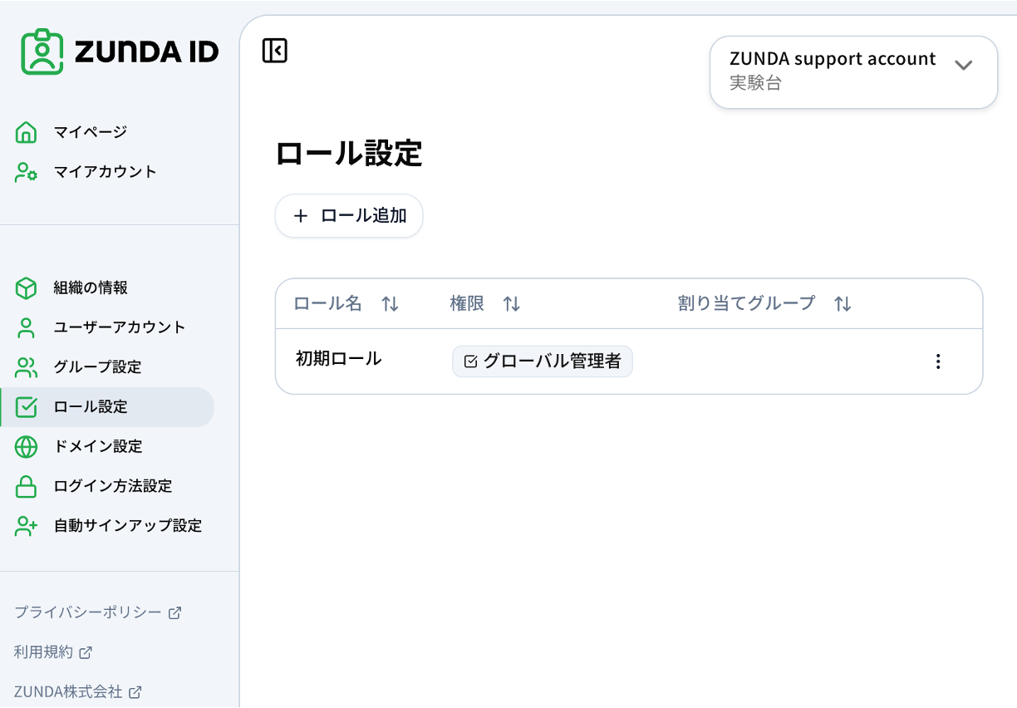
Task: Click the 自動サインアップ設定 user-plus icon
Action: tap(24, 525)
